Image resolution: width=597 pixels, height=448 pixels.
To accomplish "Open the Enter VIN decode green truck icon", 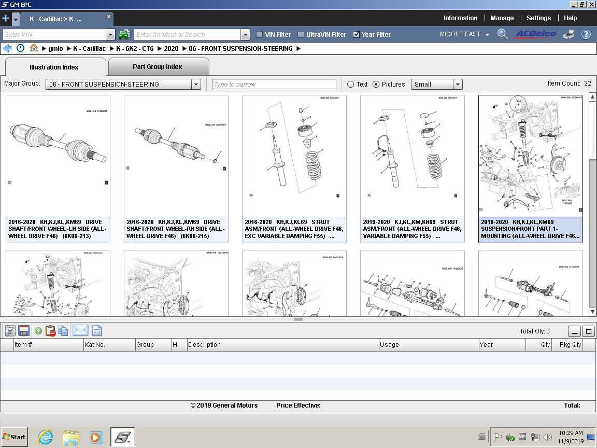I will click(124, 34).
